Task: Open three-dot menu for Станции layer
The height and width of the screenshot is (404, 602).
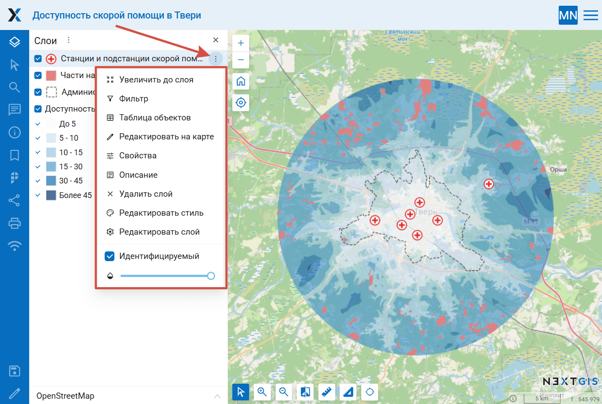Action: pos(216,59)
